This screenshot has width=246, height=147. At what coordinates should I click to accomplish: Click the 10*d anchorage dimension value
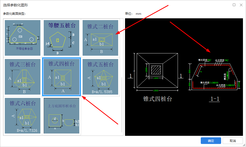239,84
